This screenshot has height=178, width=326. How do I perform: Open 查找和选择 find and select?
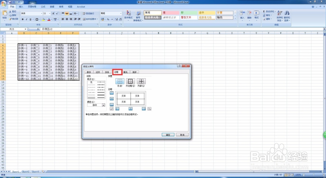click(287, 16)
